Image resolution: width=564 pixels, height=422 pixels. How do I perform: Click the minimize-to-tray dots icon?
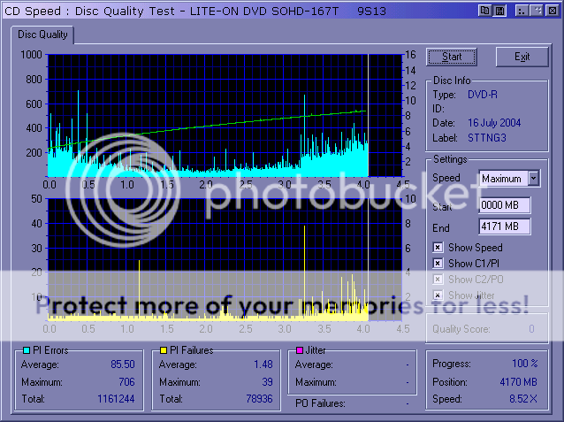point(521,10)
